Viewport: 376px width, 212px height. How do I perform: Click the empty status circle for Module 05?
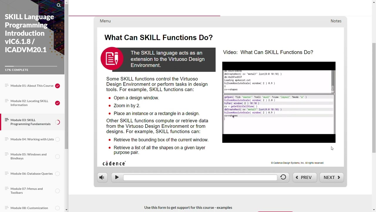58,157
